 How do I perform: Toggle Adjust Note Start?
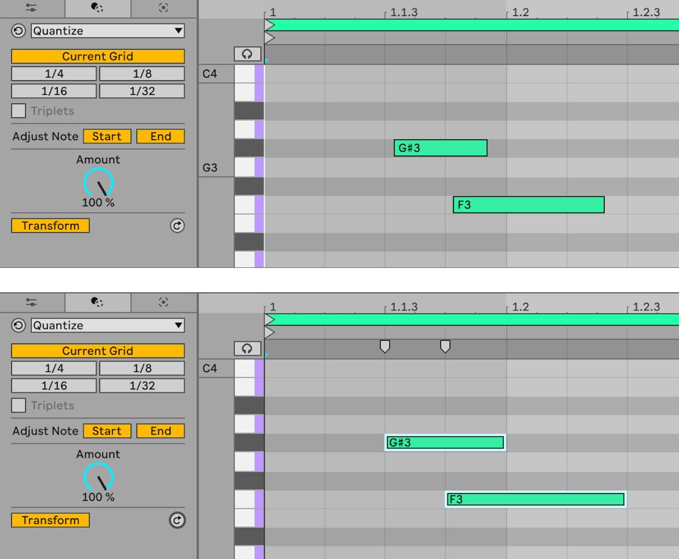[107, 136]
